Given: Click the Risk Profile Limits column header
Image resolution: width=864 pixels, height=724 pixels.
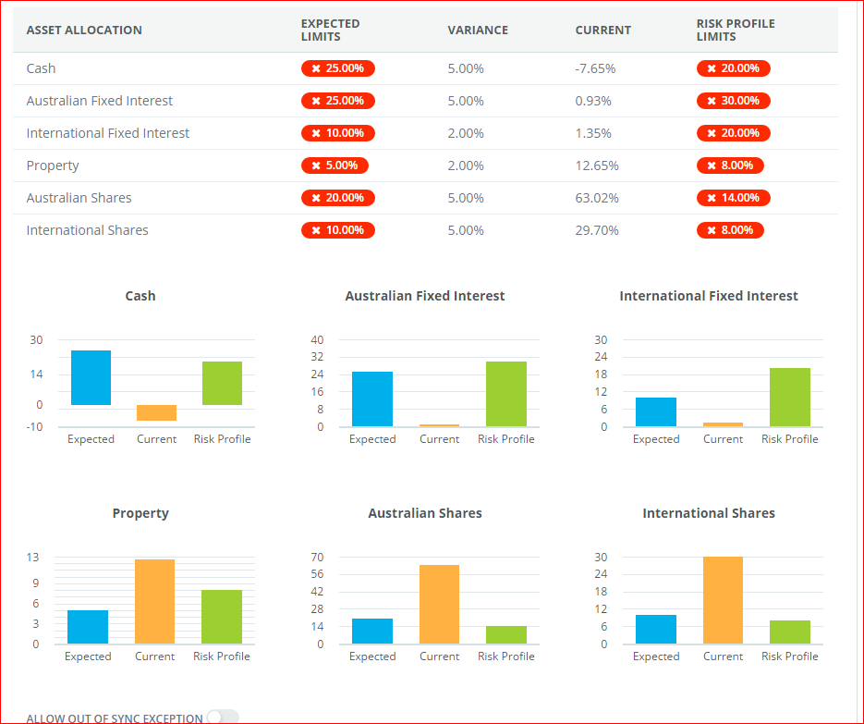Looking at the screenshot, I should click(x=735, y=30).
